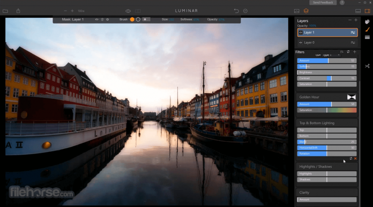Show the mask with the eye icon

[96, 19]
